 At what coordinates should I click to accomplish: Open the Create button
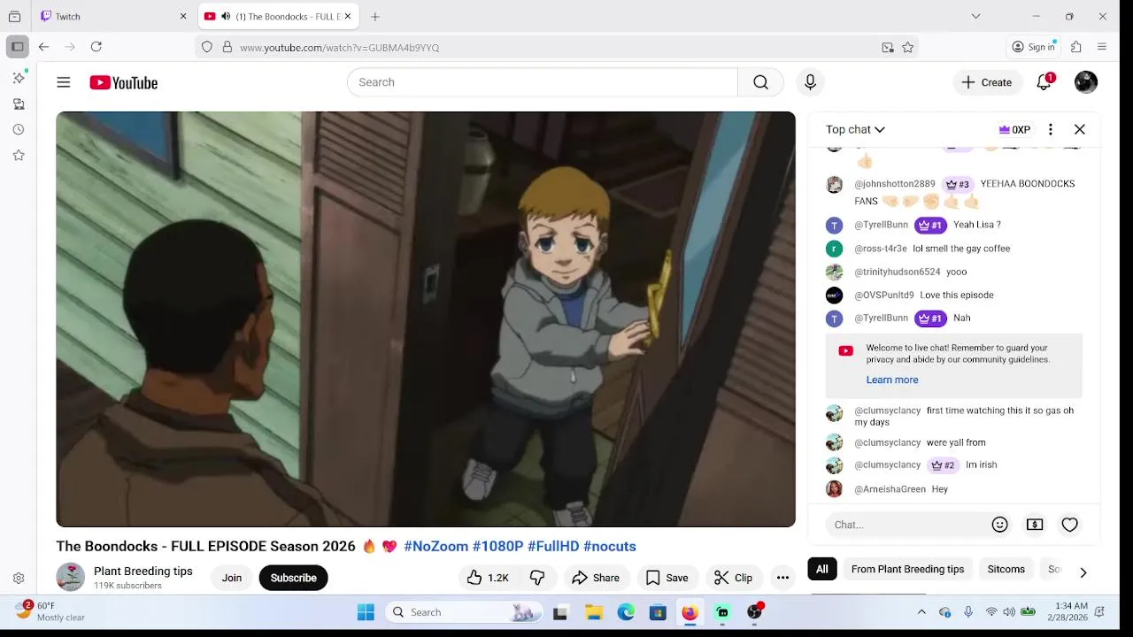tap(987, 82)
